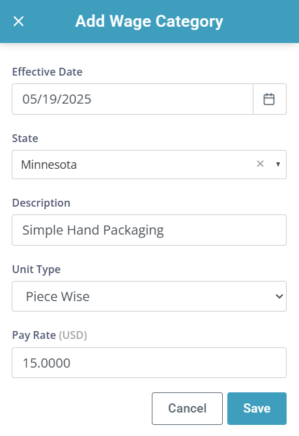Select the Piece Wise unit type box
Screen dimensions: 299x436
[x=149, y=296]
